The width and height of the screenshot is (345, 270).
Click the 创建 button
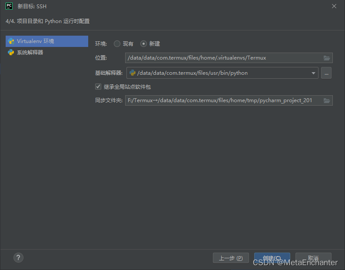click(272, 258)
